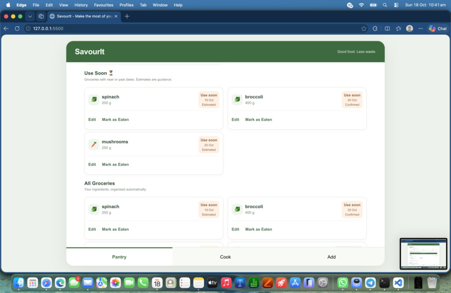Open the screenshot preview thumbnail
Image resolution: width=451 pixels, height=293 pixels.
coord(424,254)
